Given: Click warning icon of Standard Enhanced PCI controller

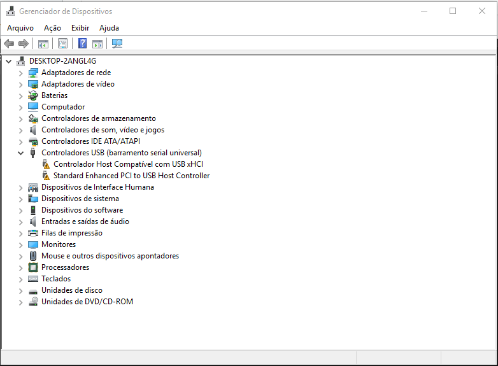Looking at the screenshot, I should pos(46,176).
